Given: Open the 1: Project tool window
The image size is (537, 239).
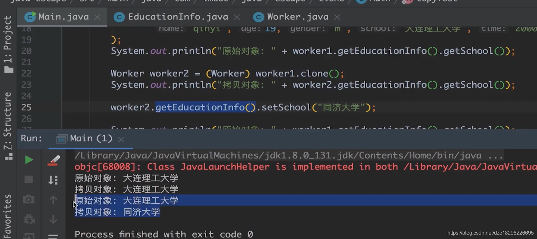Looking at the screenshot, I should coord(8,44).
